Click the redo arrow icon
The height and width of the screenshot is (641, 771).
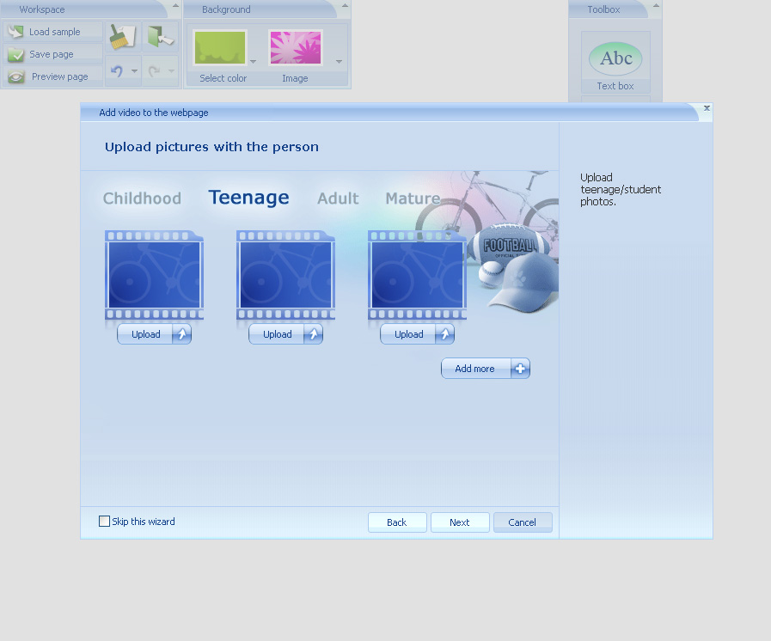(155, 71)
